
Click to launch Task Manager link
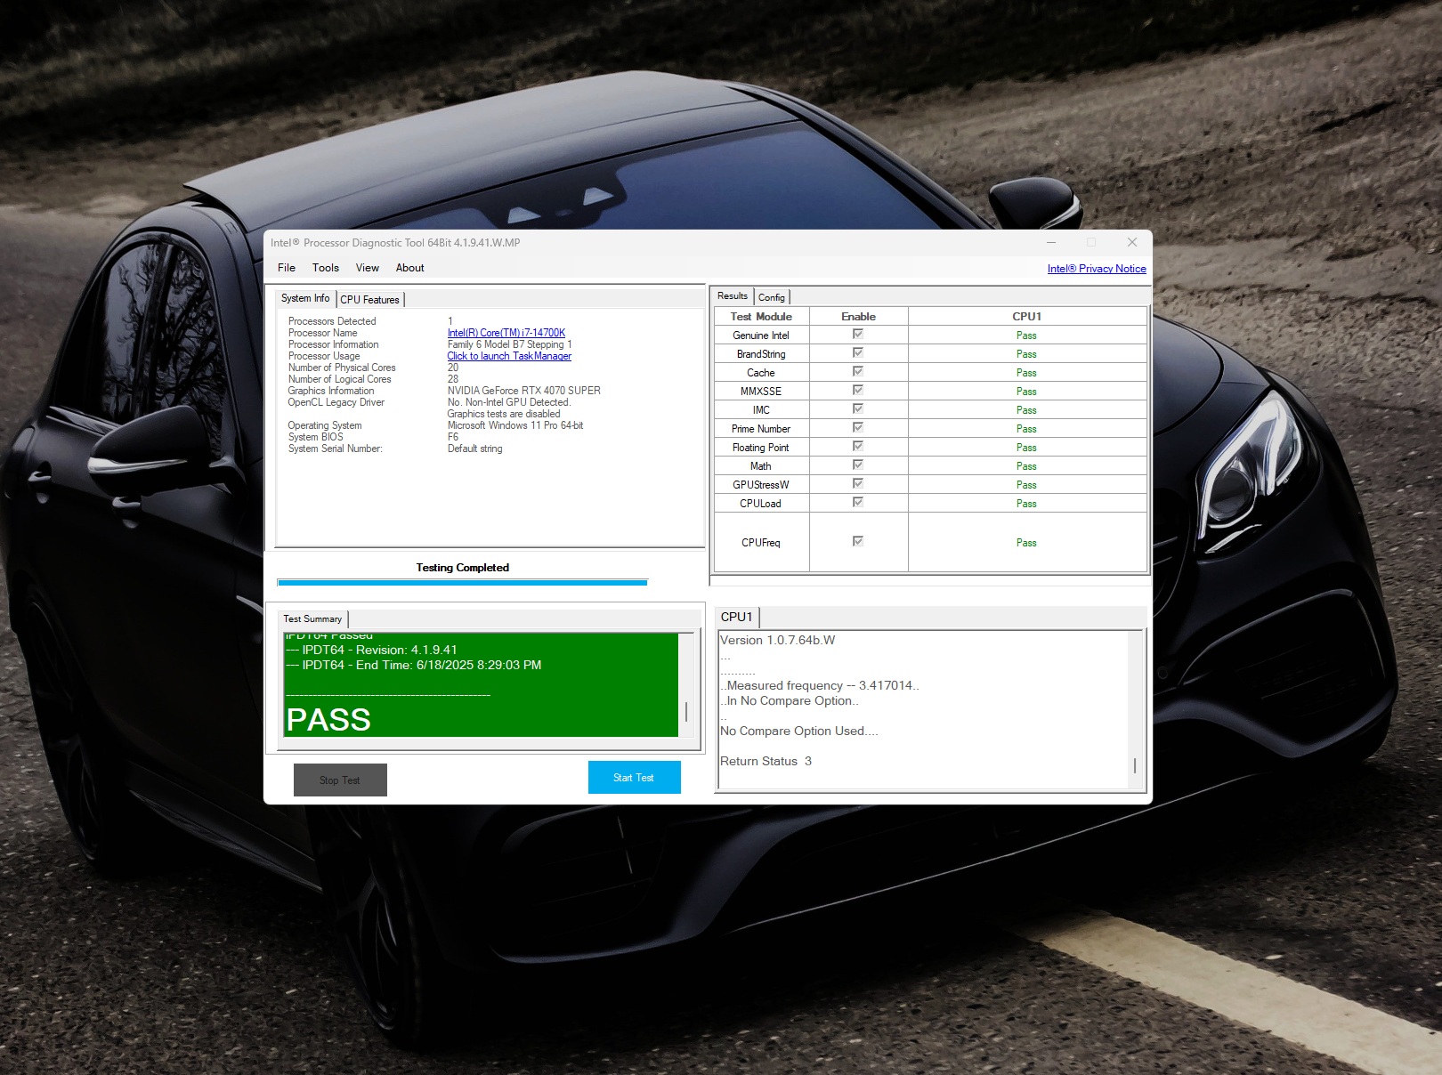[508, 356]
